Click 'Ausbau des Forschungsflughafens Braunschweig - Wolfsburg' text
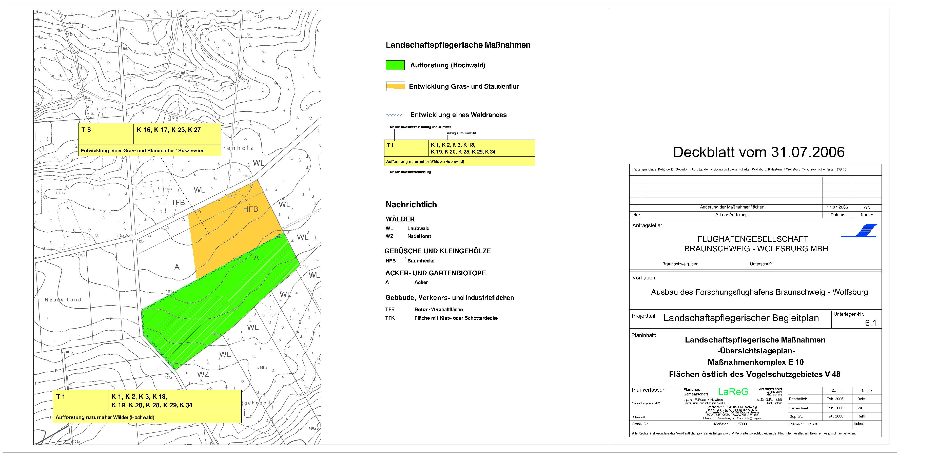 point(759,292)
